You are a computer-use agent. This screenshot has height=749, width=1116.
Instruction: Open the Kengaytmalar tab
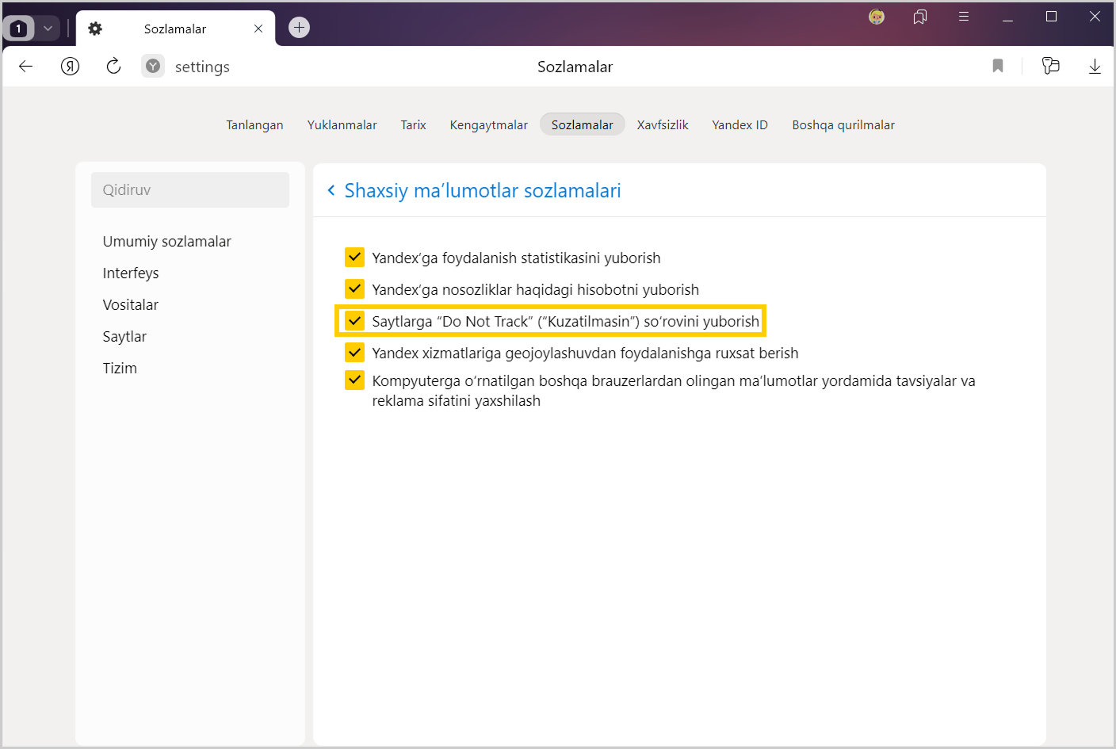point(488,125)
